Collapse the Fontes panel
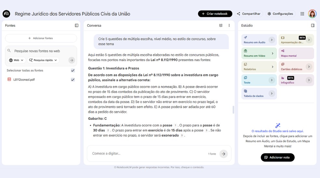 (76, 25)
